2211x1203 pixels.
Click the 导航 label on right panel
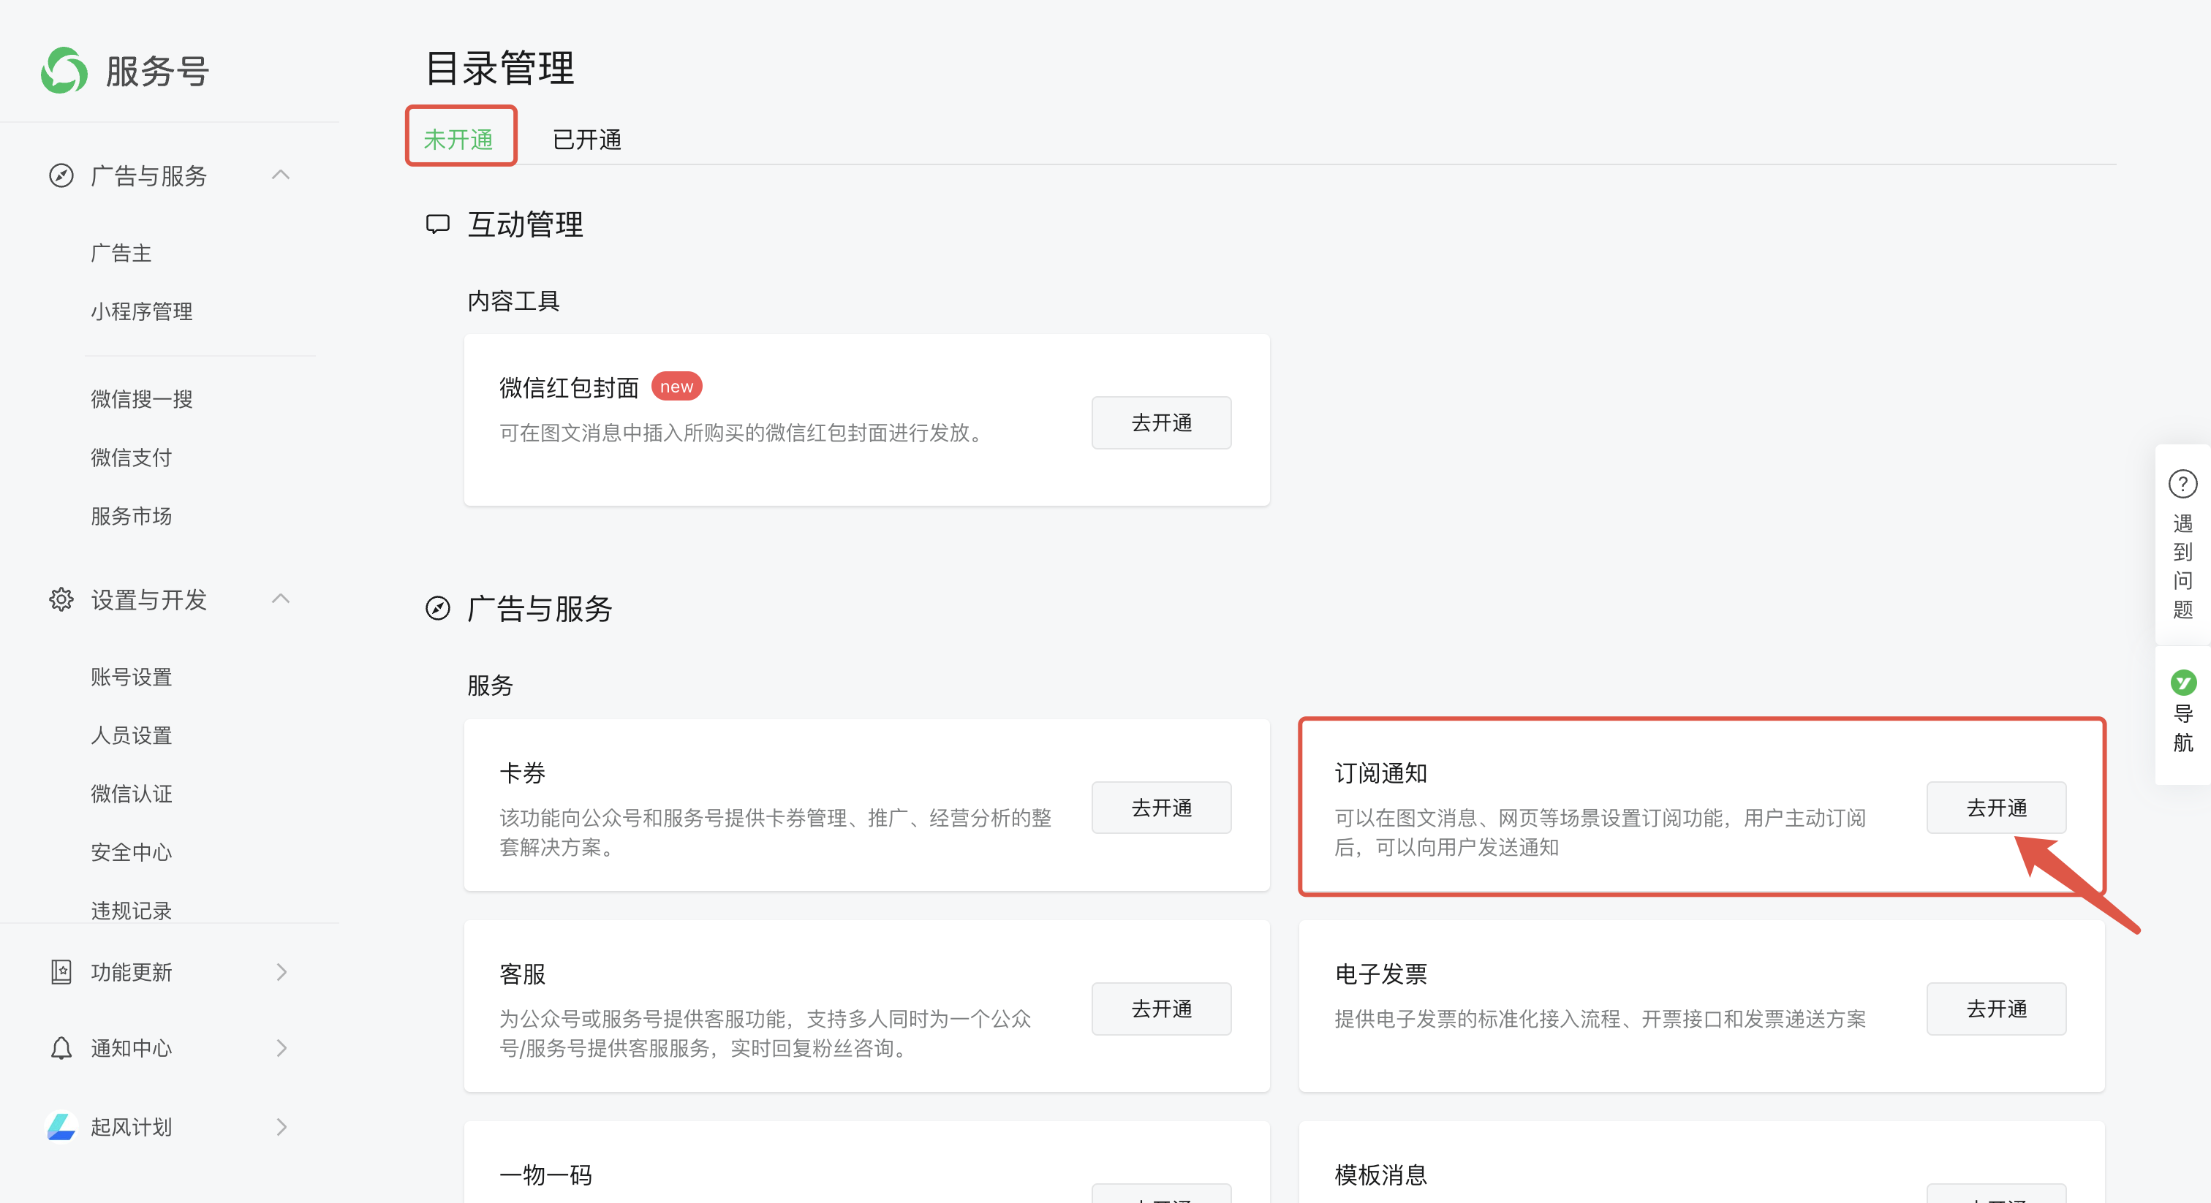pos(2182,728)
